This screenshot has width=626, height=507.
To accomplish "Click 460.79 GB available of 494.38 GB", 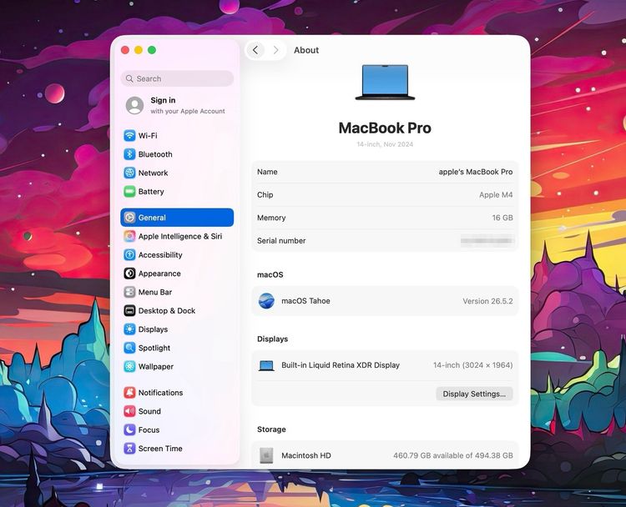I will pyautogui.click(x=453, y=455).
